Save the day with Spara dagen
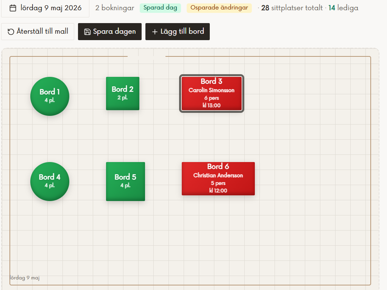Viewport: 387px width, 290px height. pos(110,31)
